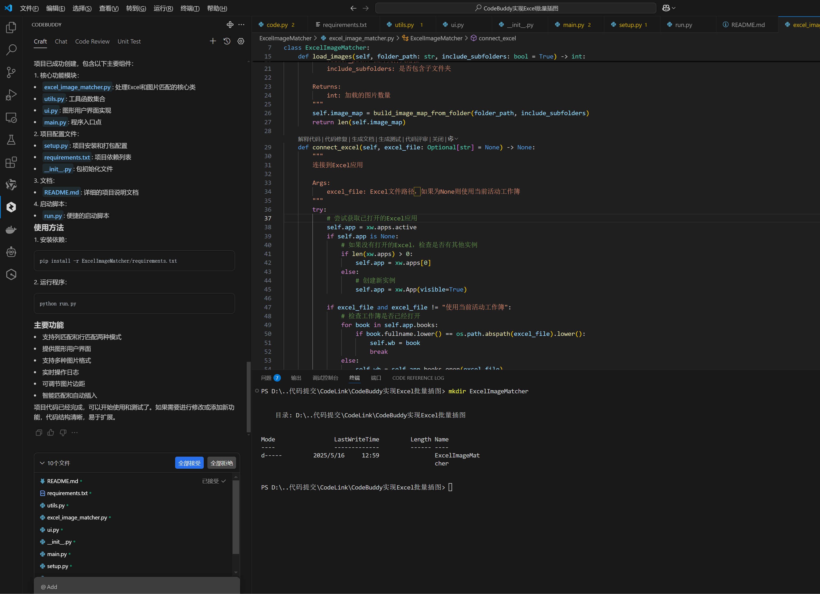The height and width of the screenshot is (594, 820).
Task: Open the Extensions view icon
Action: [11, 162]
